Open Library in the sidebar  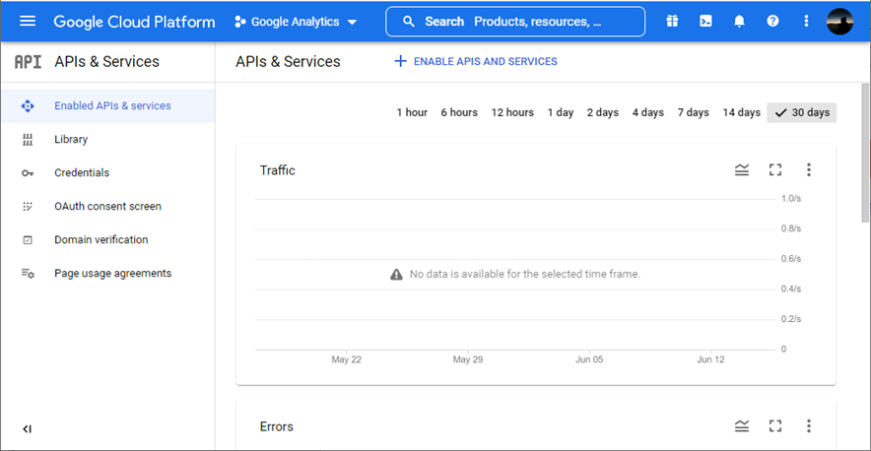click(x=71, y=140)
